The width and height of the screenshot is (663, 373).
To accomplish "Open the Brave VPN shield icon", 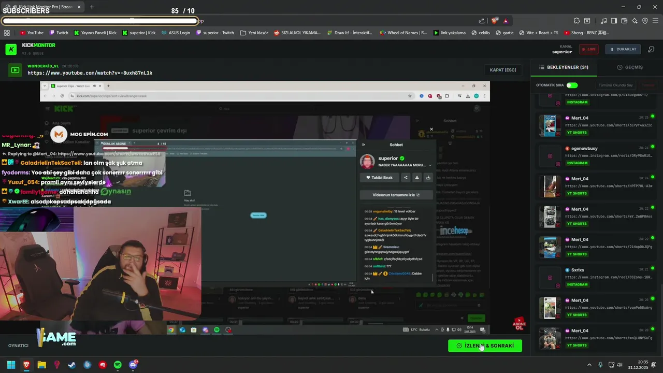I will point(645,21).
